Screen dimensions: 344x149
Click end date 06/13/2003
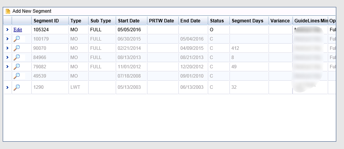[x=192, y=87]
